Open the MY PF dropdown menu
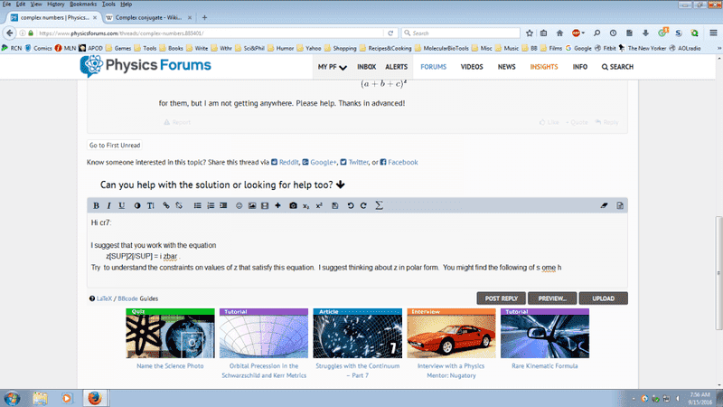Image resolution: width=723 pixels, height=407 pixels. tap(332, 67)
